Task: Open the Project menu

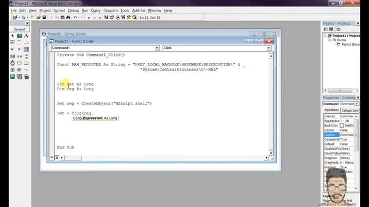Action: coord(45,10)
